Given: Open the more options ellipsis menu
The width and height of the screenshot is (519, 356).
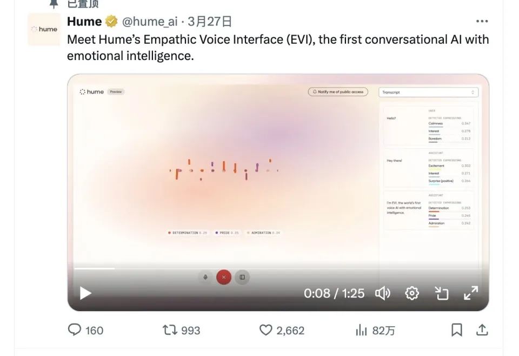Looking at the screenshot, I should (x=482, y=22).
